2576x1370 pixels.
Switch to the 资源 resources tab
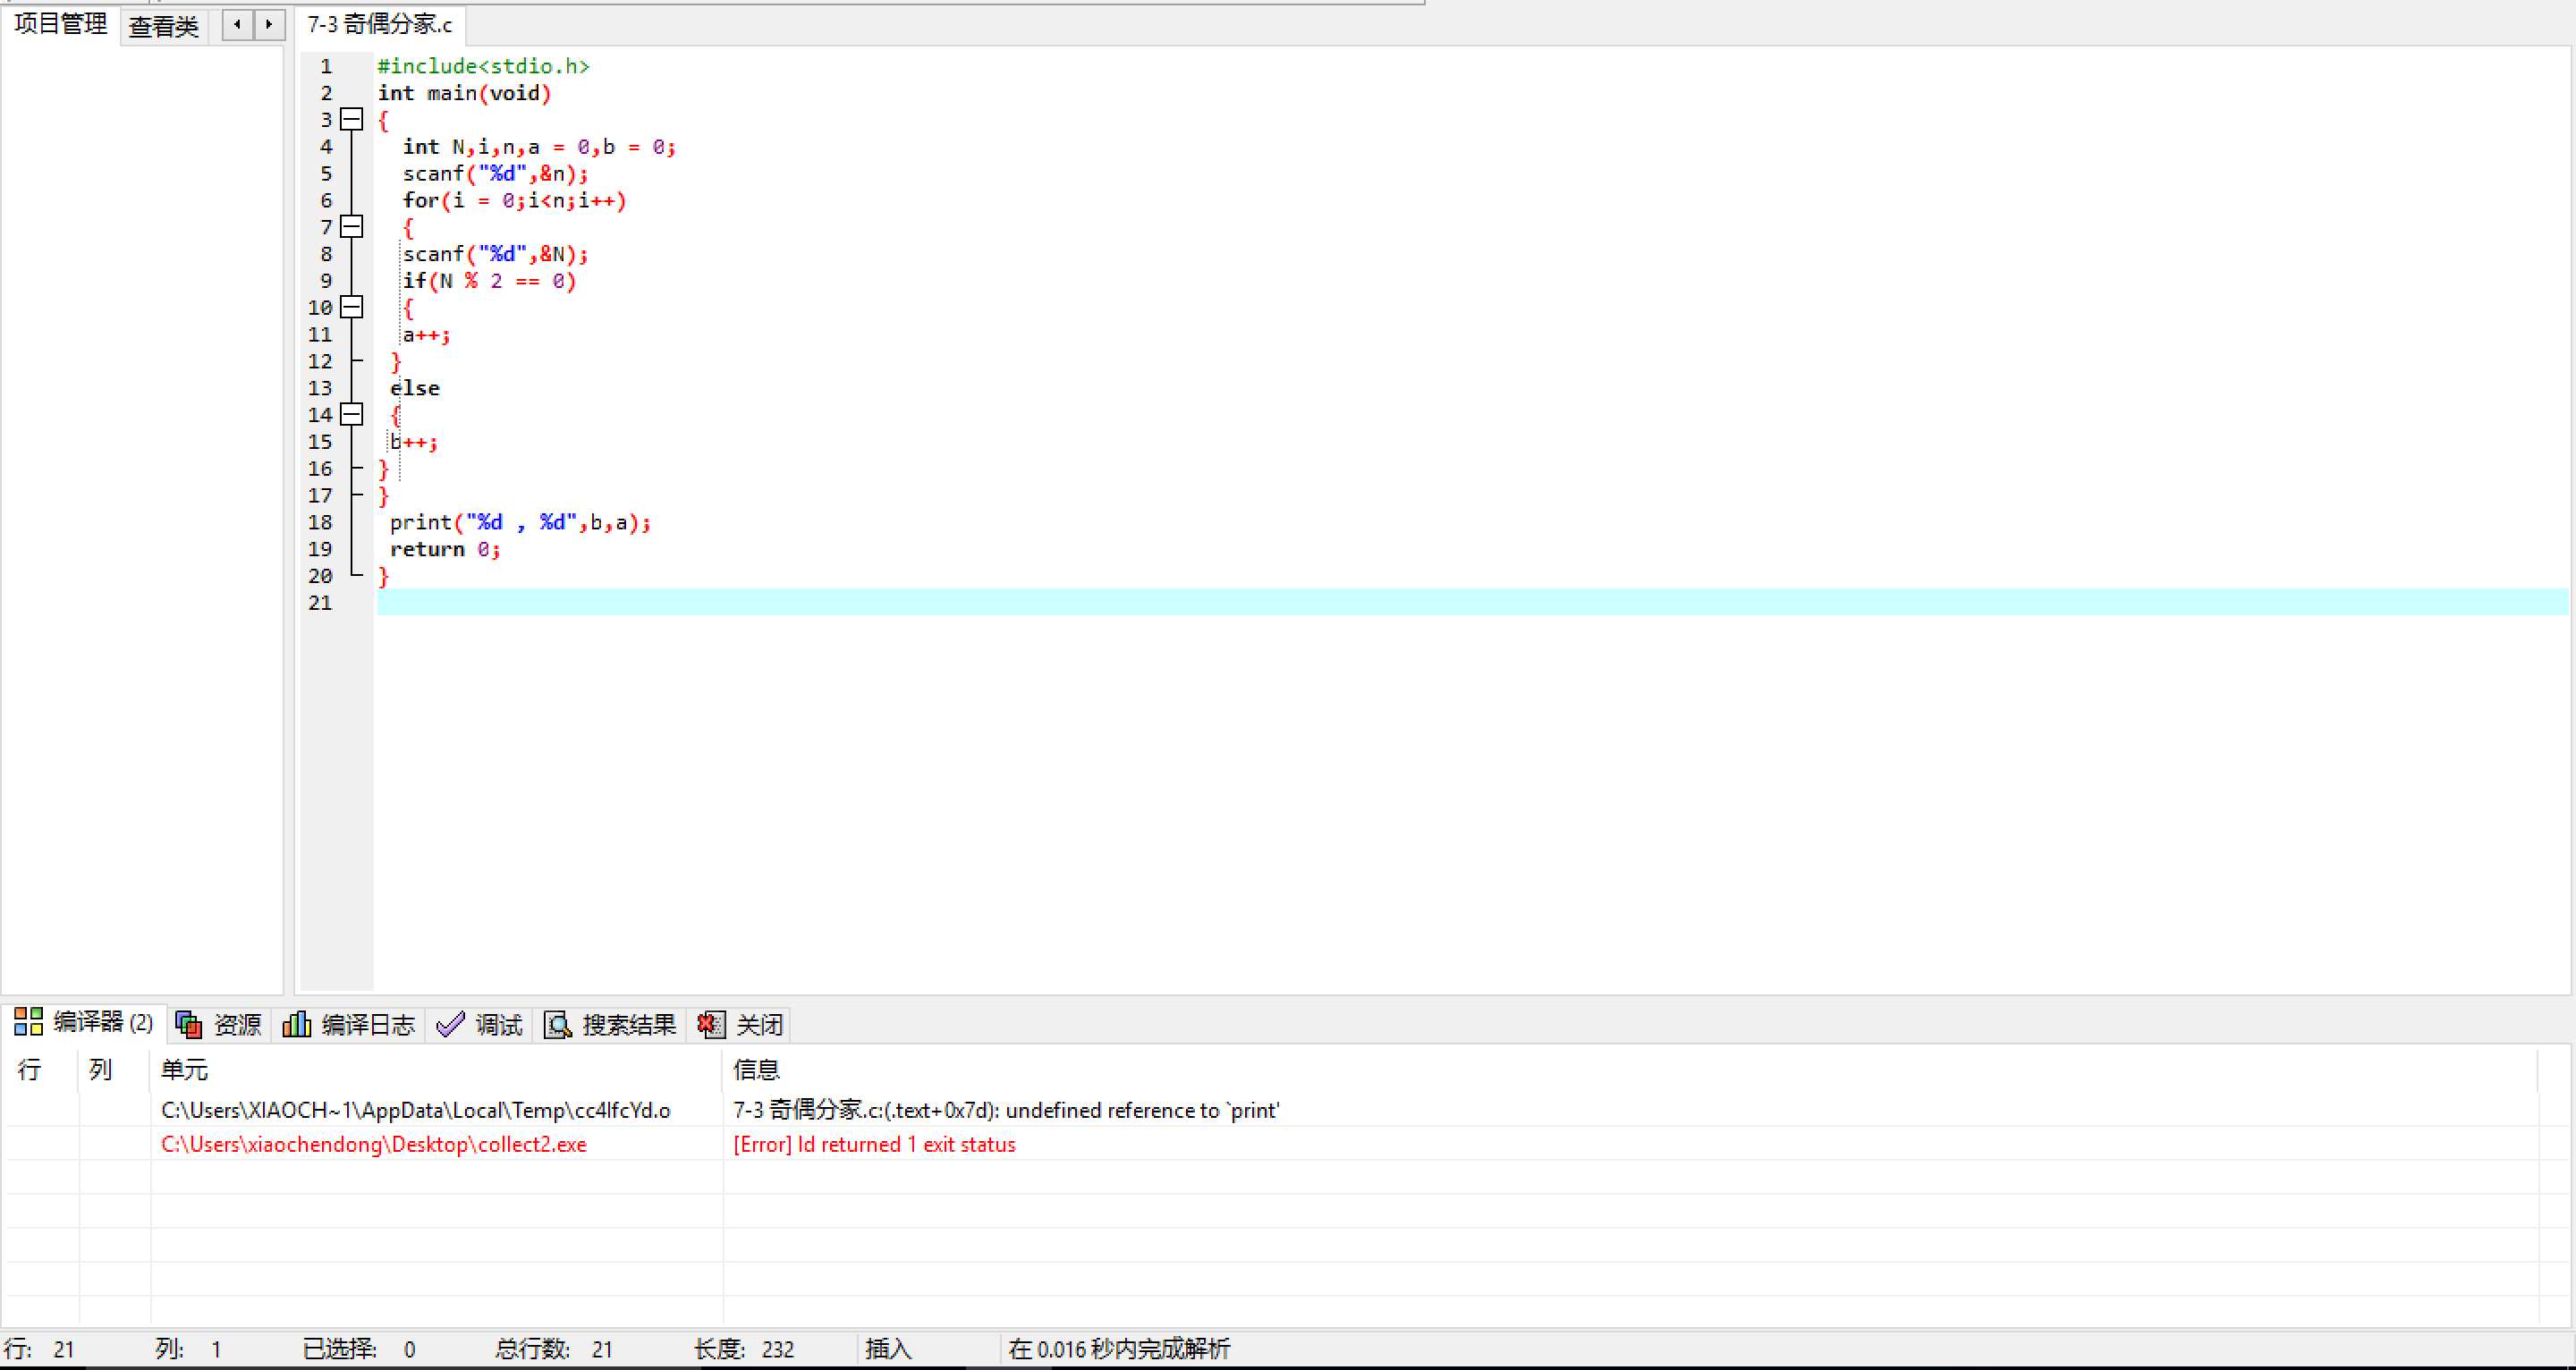(219, 1025)
